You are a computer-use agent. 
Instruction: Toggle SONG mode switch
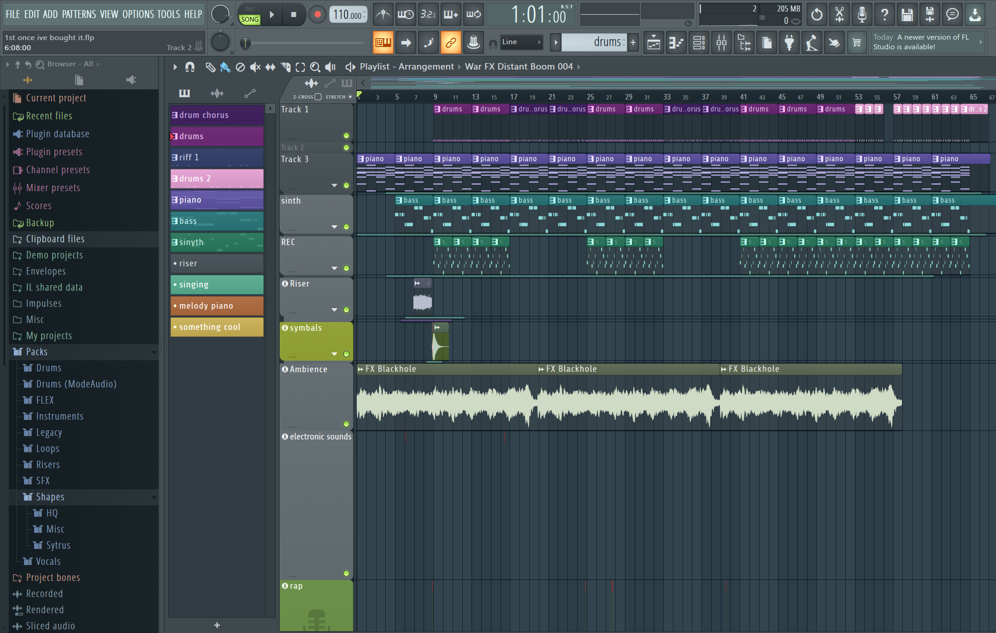[250, 19]
